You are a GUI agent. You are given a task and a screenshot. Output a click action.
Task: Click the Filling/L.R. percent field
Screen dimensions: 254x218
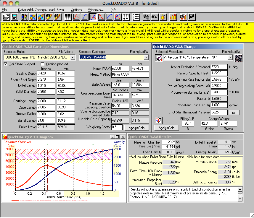188,123
